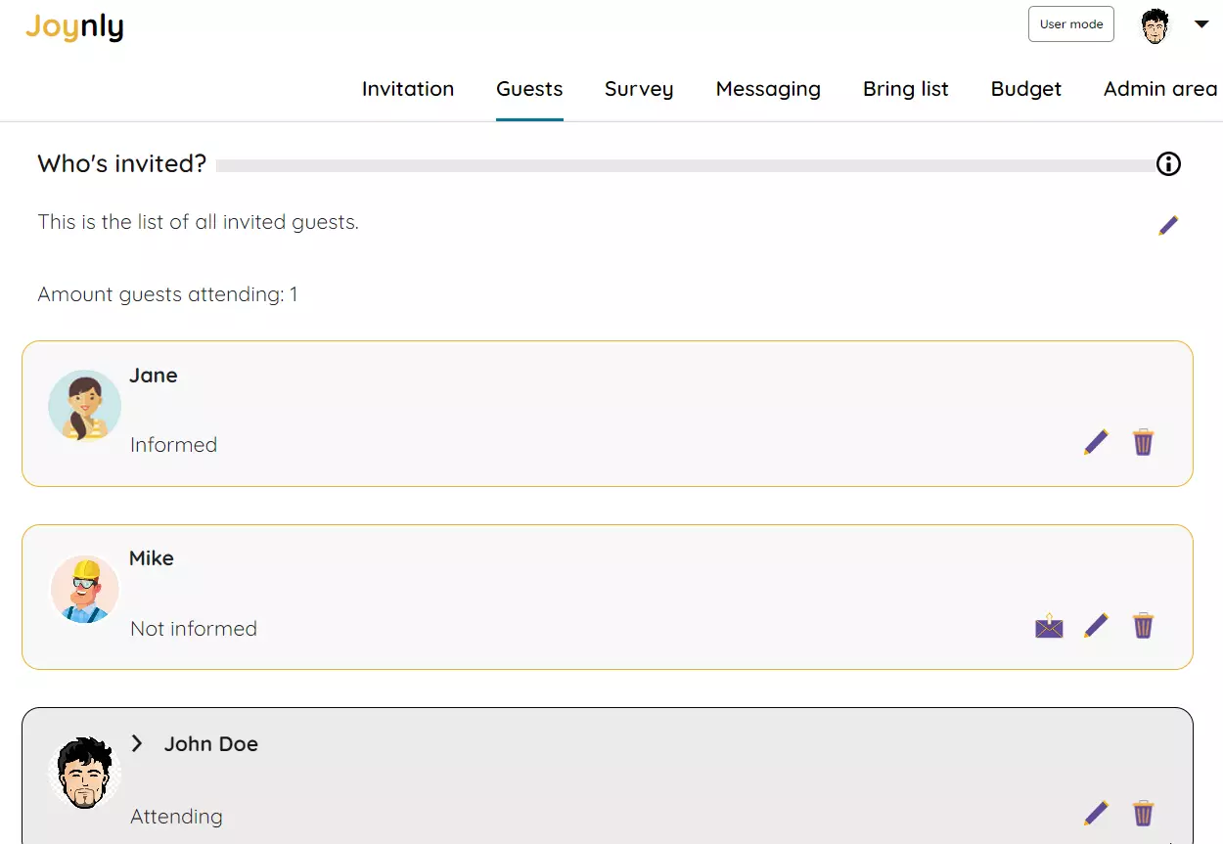Edit the guest list description text
The image size is (1223, 844).
[1168, 226]
